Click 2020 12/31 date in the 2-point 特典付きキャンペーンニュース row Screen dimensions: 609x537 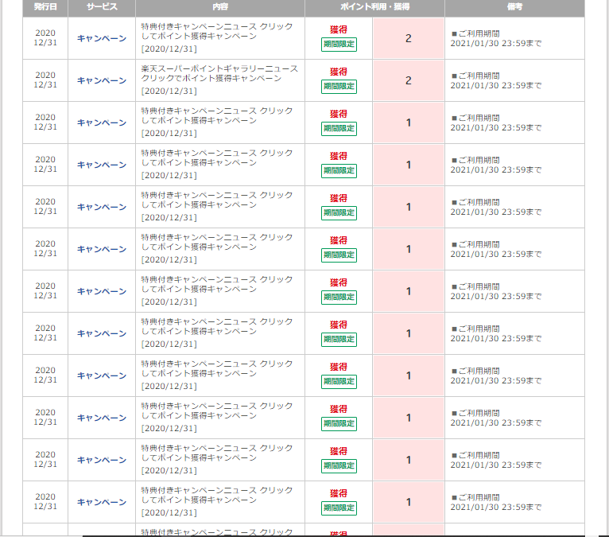[x=45, y=38]
